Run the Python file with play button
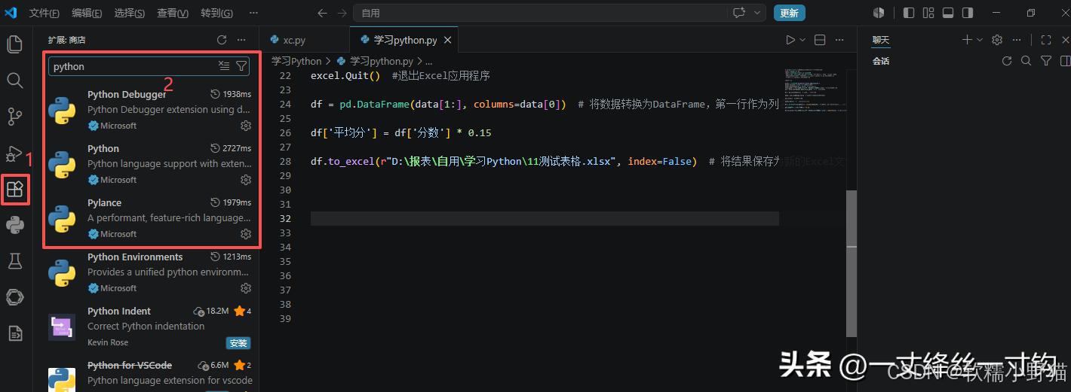This screenshot has height=392, width=1071. click(x=790, y=40)
